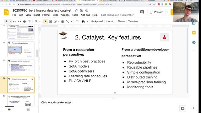Insert a text box
Image resolution: width=201 pixels, height=113 pixels.
click(x=50, y=21)
